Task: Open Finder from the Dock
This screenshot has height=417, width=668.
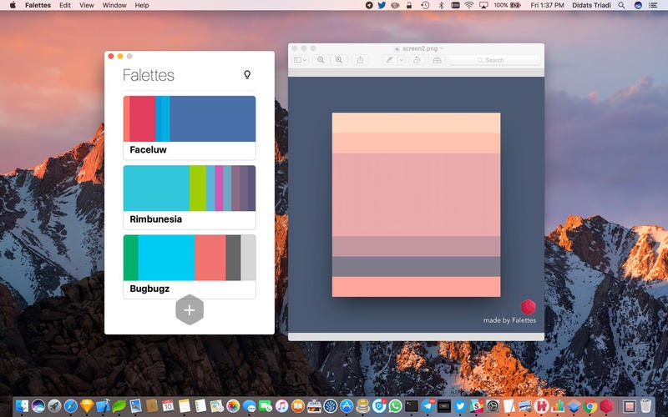Action: tap(23, 406)
